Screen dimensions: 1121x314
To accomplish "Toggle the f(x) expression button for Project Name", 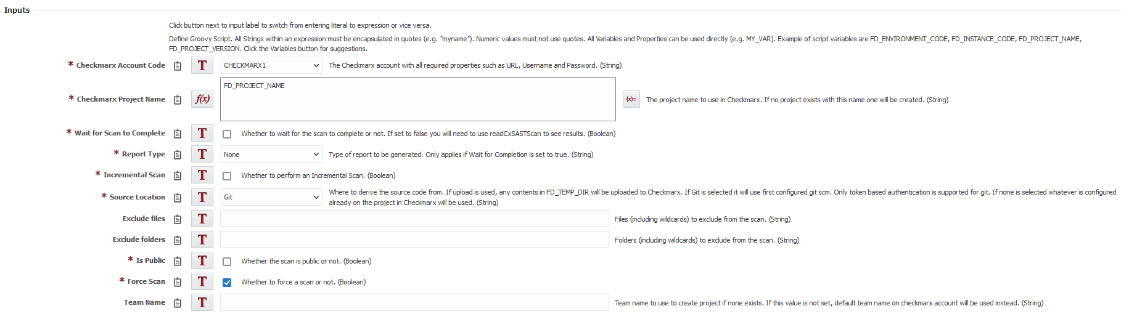I will [x=202, y=99].
